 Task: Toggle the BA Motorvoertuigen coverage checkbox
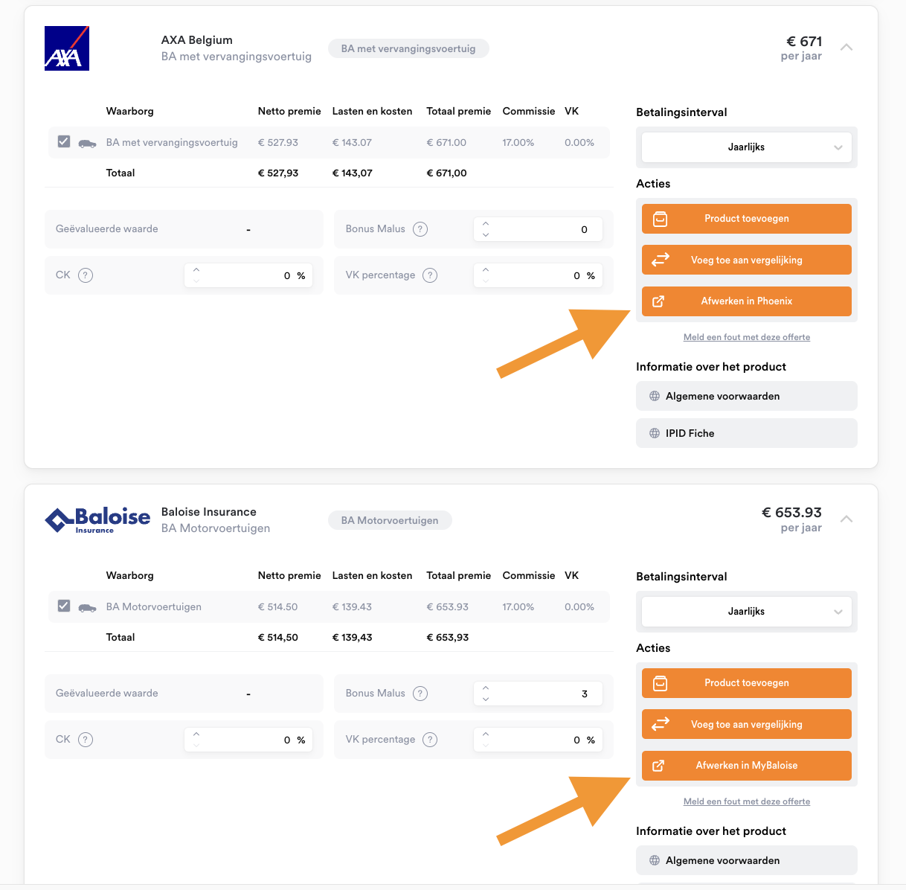click(64, 606)
